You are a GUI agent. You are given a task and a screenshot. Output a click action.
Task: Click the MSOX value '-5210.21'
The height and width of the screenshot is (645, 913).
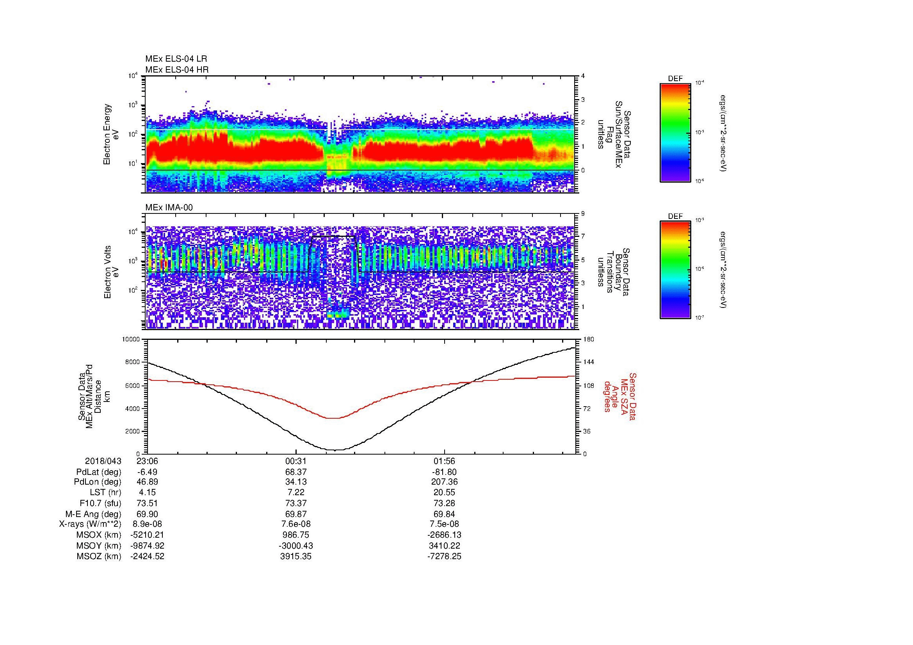click(148, 535)
